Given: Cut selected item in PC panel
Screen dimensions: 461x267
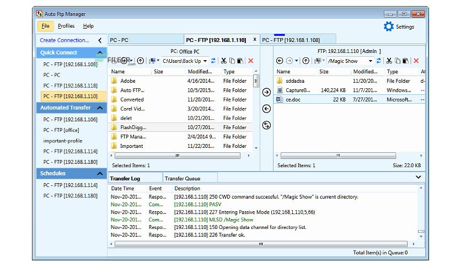Looking at the screenshot, I should pos(224,61).
